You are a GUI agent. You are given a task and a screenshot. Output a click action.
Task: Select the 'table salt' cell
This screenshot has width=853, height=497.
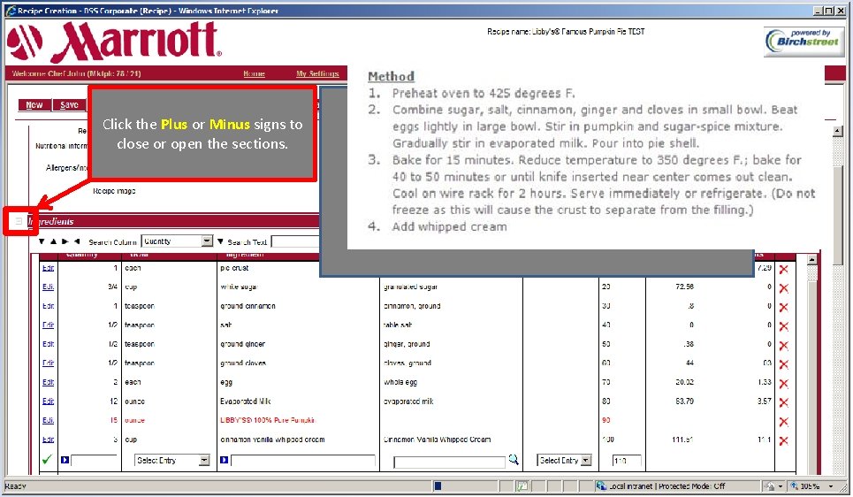coord(397,325)
